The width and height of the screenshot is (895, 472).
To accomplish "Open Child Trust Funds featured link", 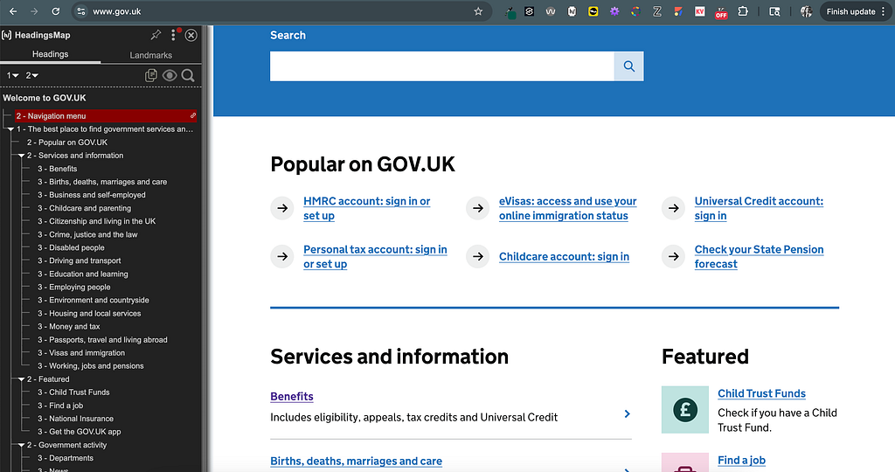I will 761,394.
